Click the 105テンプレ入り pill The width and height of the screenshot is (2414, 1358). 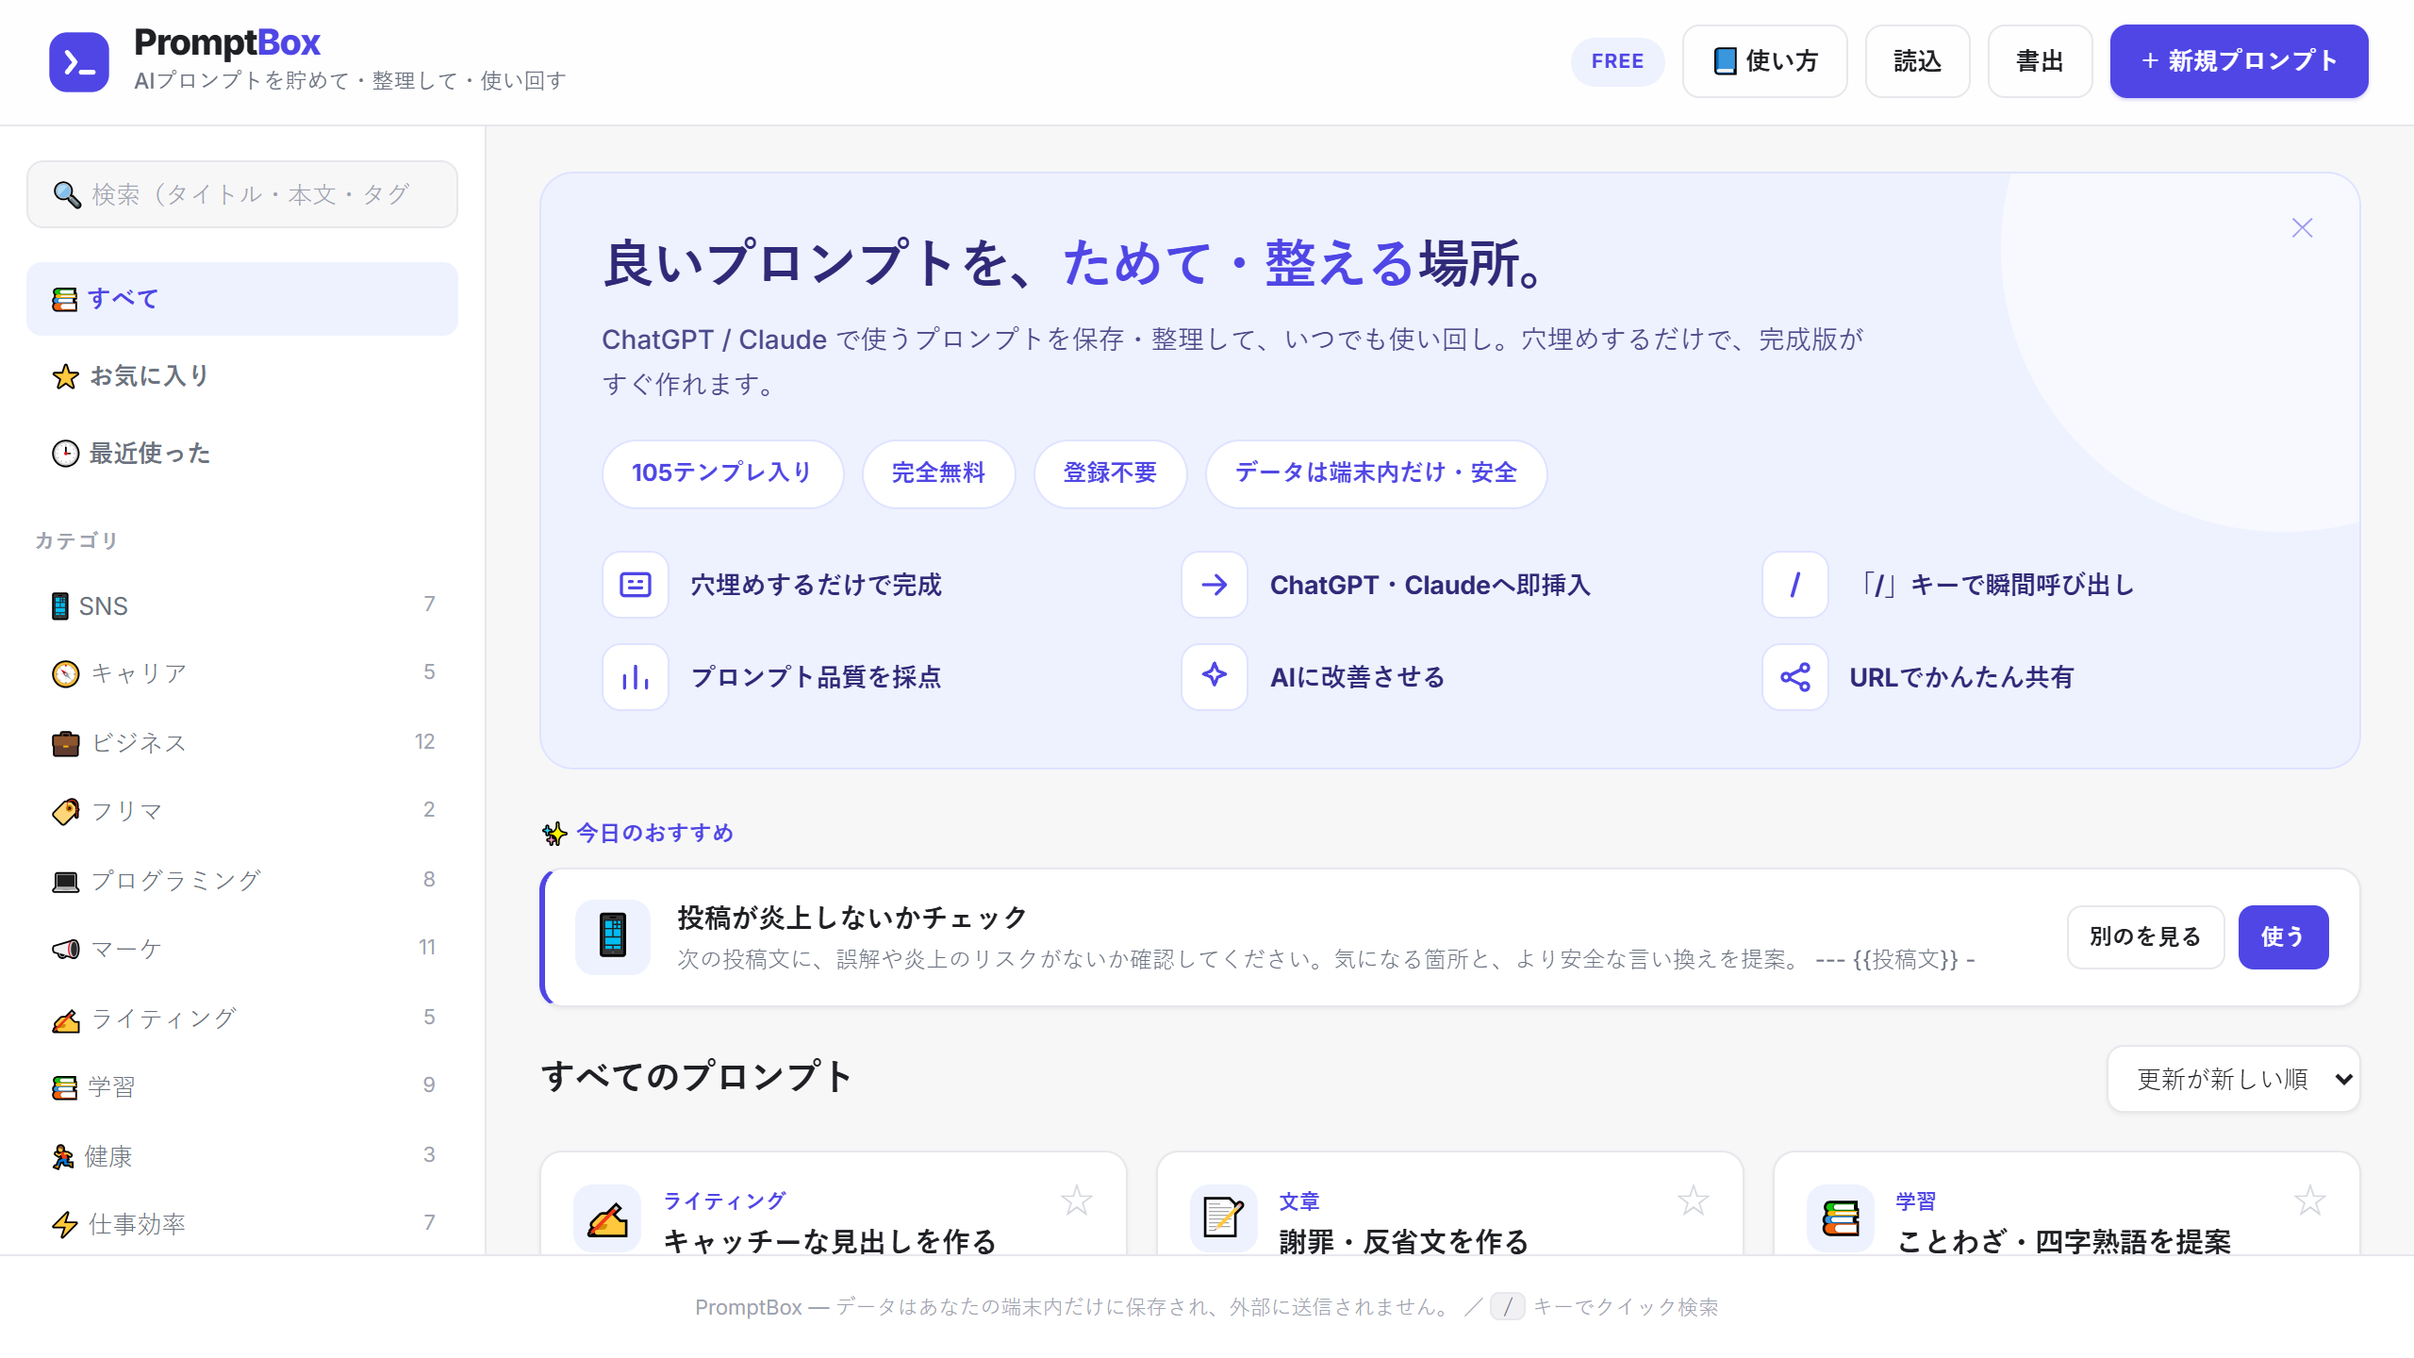[x=722, y=473]
